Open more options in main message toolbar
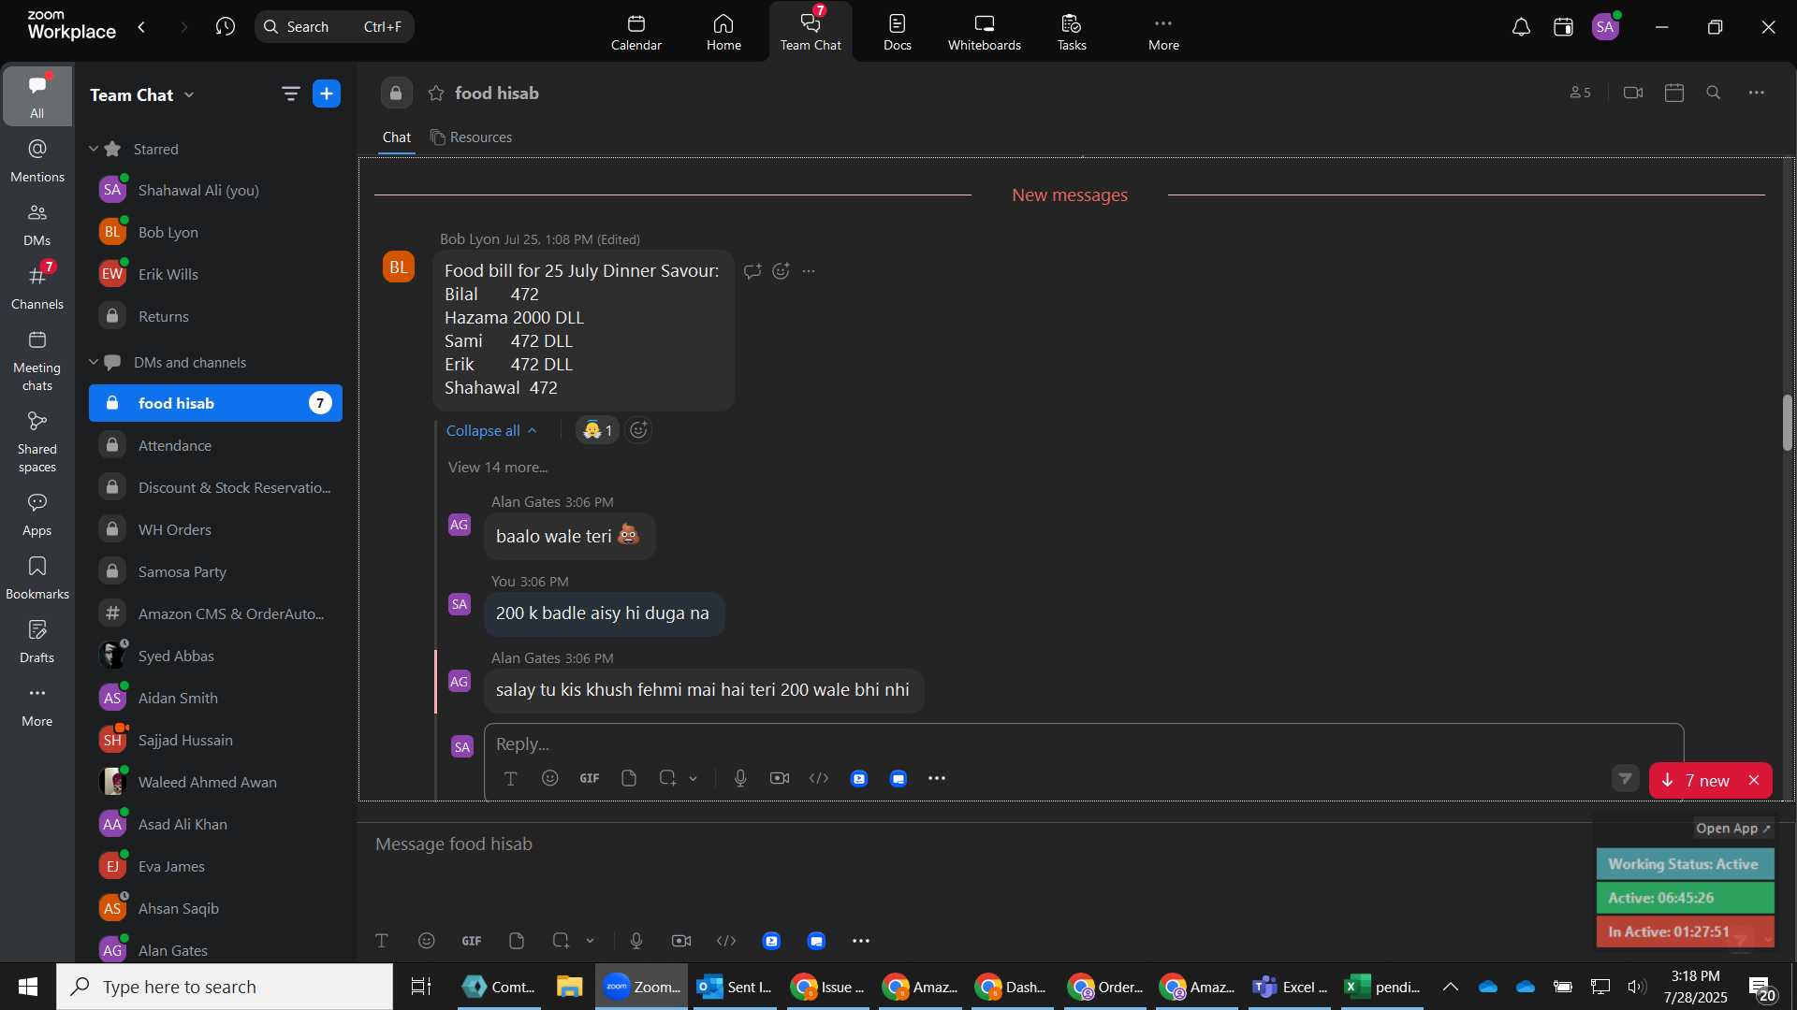1797x1010 pixels. [861, 941]
